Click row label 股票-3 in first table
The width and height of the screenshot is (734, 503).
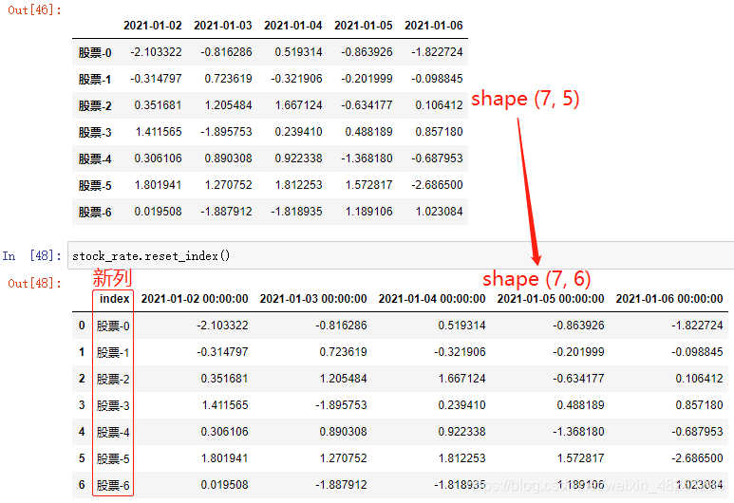[95, 133]
